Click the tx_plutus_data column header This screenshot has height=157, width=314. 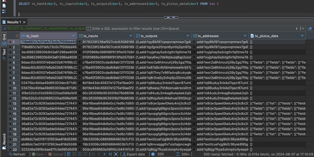(277, 36)
